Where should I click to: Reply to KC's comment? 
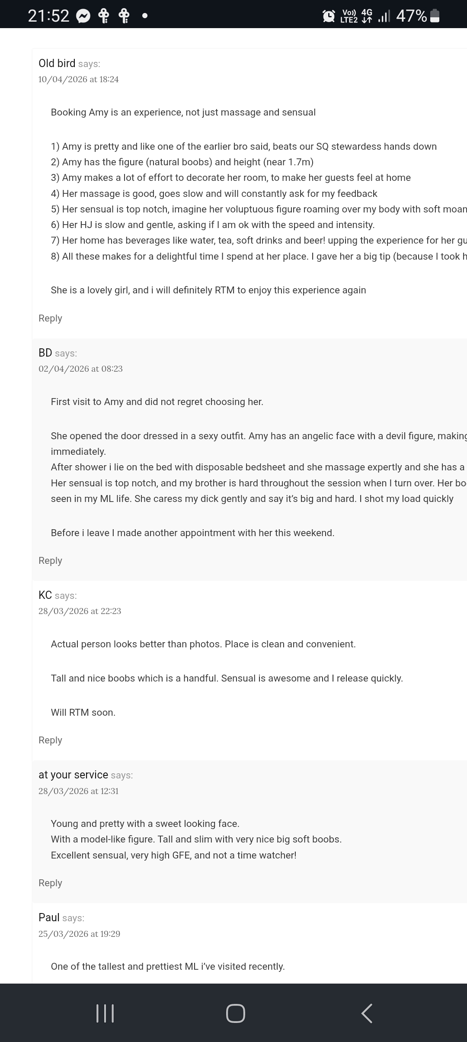pos(50,740)
